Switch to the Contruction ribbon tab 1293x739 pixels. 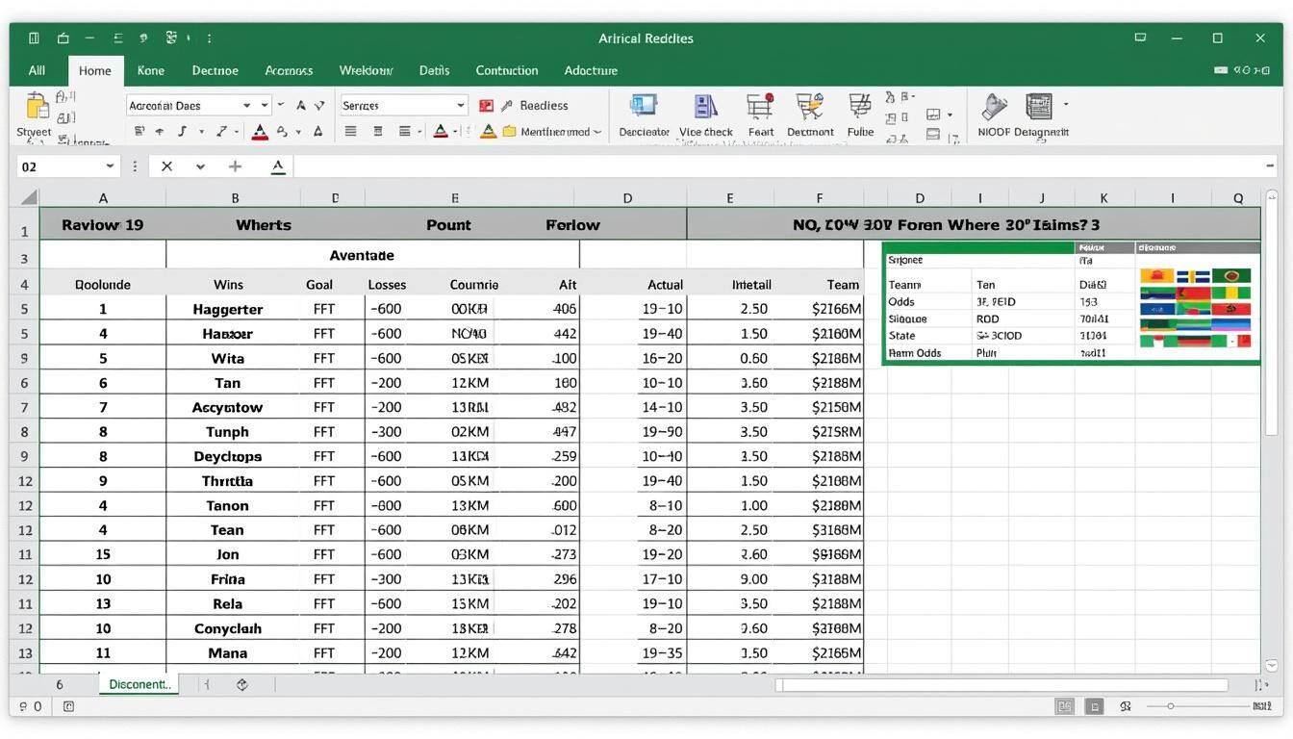tap(506, 70)
